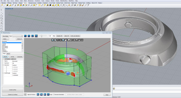Click the black-and-white square icon in Rhino toolbar

click(7, 5)
